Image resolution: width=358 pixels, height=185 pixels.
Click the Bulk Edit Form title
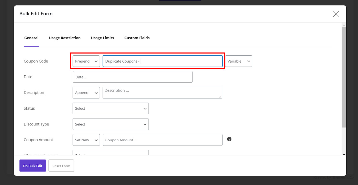point(36,14)
